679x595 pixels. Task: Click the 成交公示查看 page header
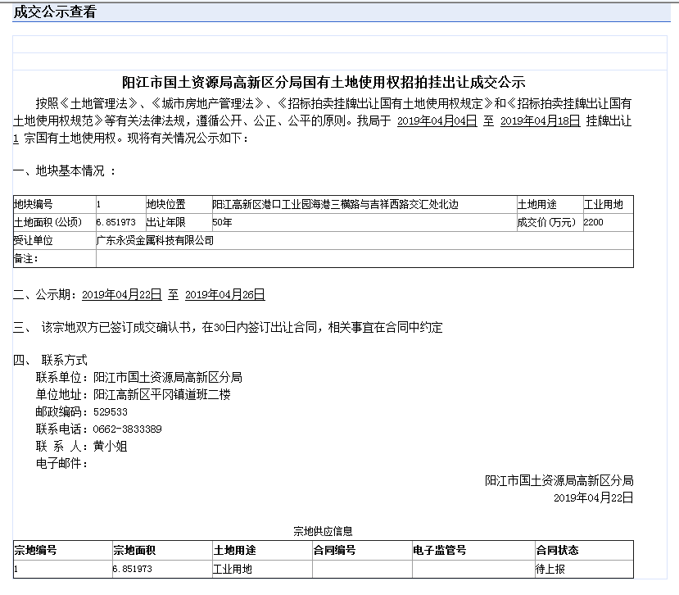point(55,11)
